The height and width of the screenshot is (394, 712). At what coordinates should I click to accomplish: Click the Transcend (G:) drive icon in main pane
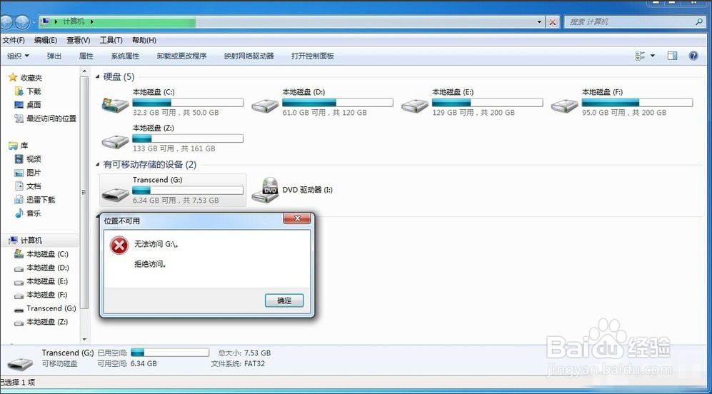(x=116, y=194)
